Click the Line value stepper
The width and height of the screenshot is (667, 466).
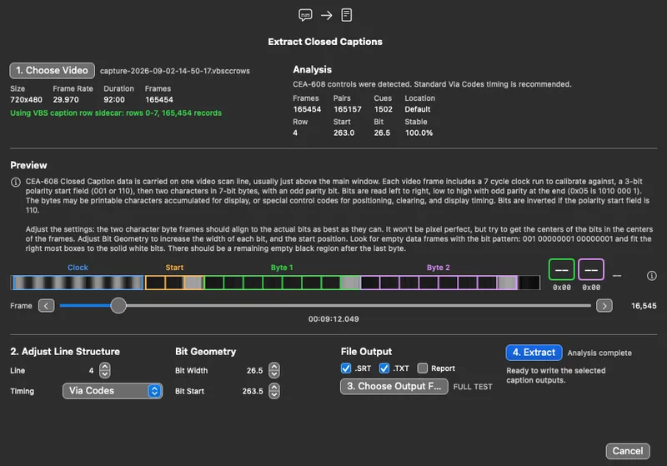coord(105,370)
